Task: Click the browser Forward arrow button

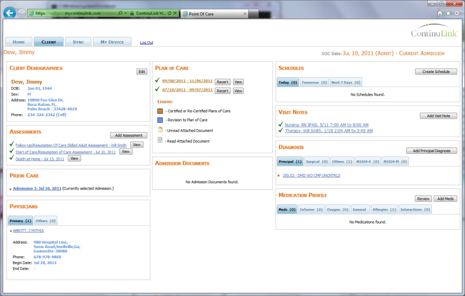Action: (21, 13)
